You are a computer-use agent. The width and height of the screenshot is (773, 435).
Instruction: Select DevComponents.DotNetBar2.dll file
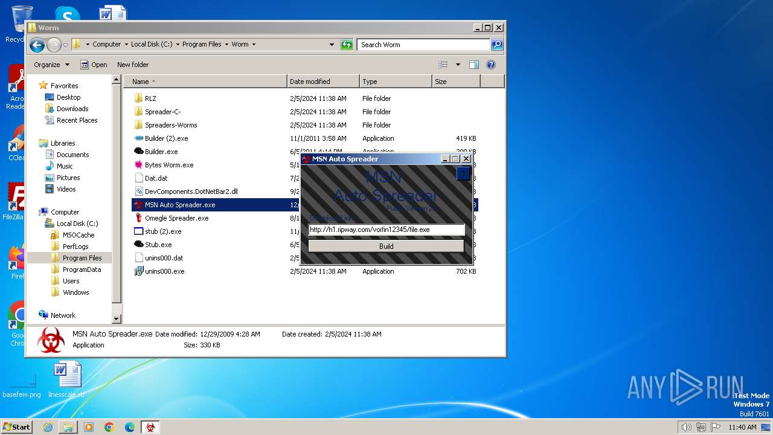coord(191,192)
